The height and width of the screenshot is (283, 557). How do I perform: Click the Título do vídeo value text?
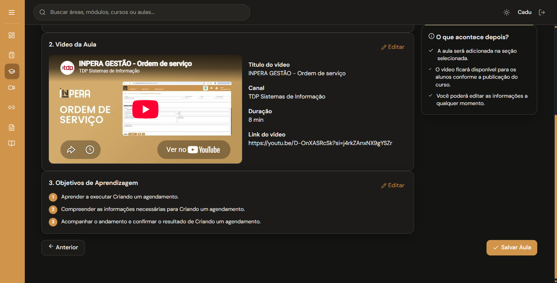[x=297, y=73]
